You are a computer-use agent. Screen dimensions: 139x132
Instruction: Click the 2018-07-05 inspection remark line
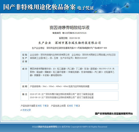coord(62,94)
